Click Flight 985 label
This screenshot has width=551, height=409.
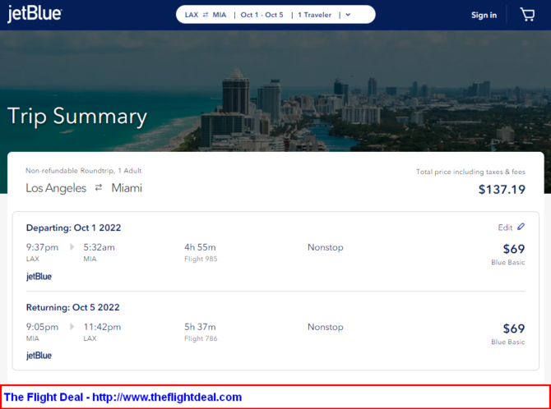(201, 259)
